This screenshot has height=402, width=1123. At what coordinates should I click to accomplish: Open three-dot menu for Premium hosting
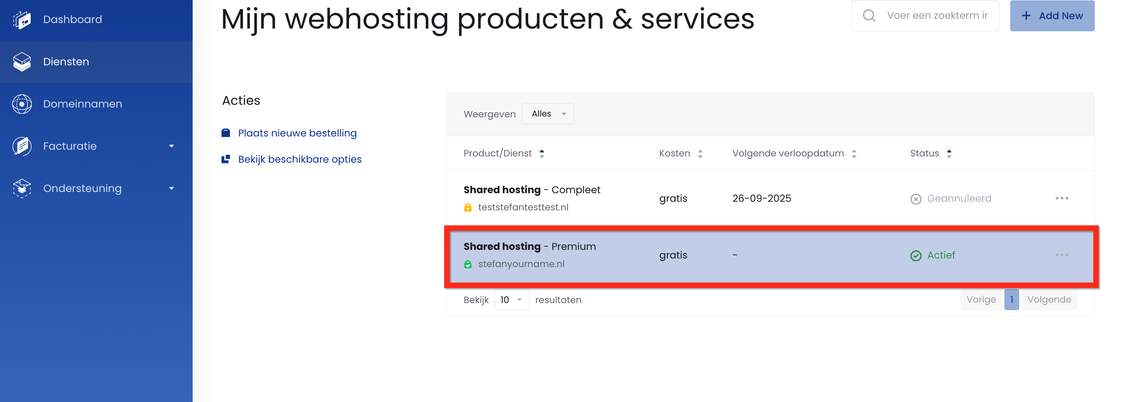point(1062,255)
